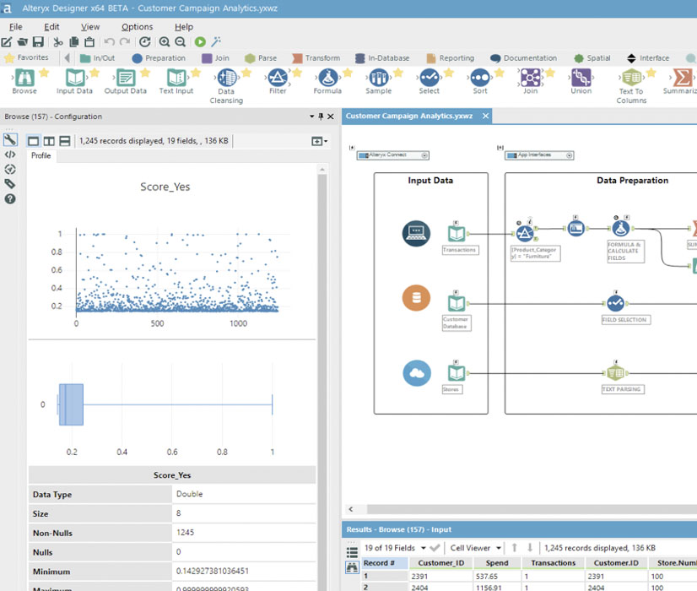697x591 pixels.
Task: Open the Edit menu
Action: pyautogui.click(x=51, y=27)
